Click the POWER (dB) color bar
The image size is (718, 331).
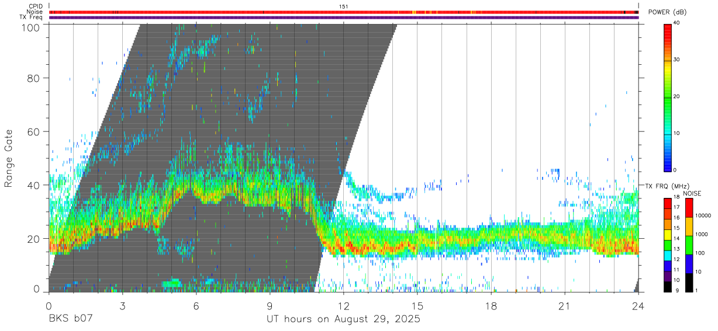668,97
